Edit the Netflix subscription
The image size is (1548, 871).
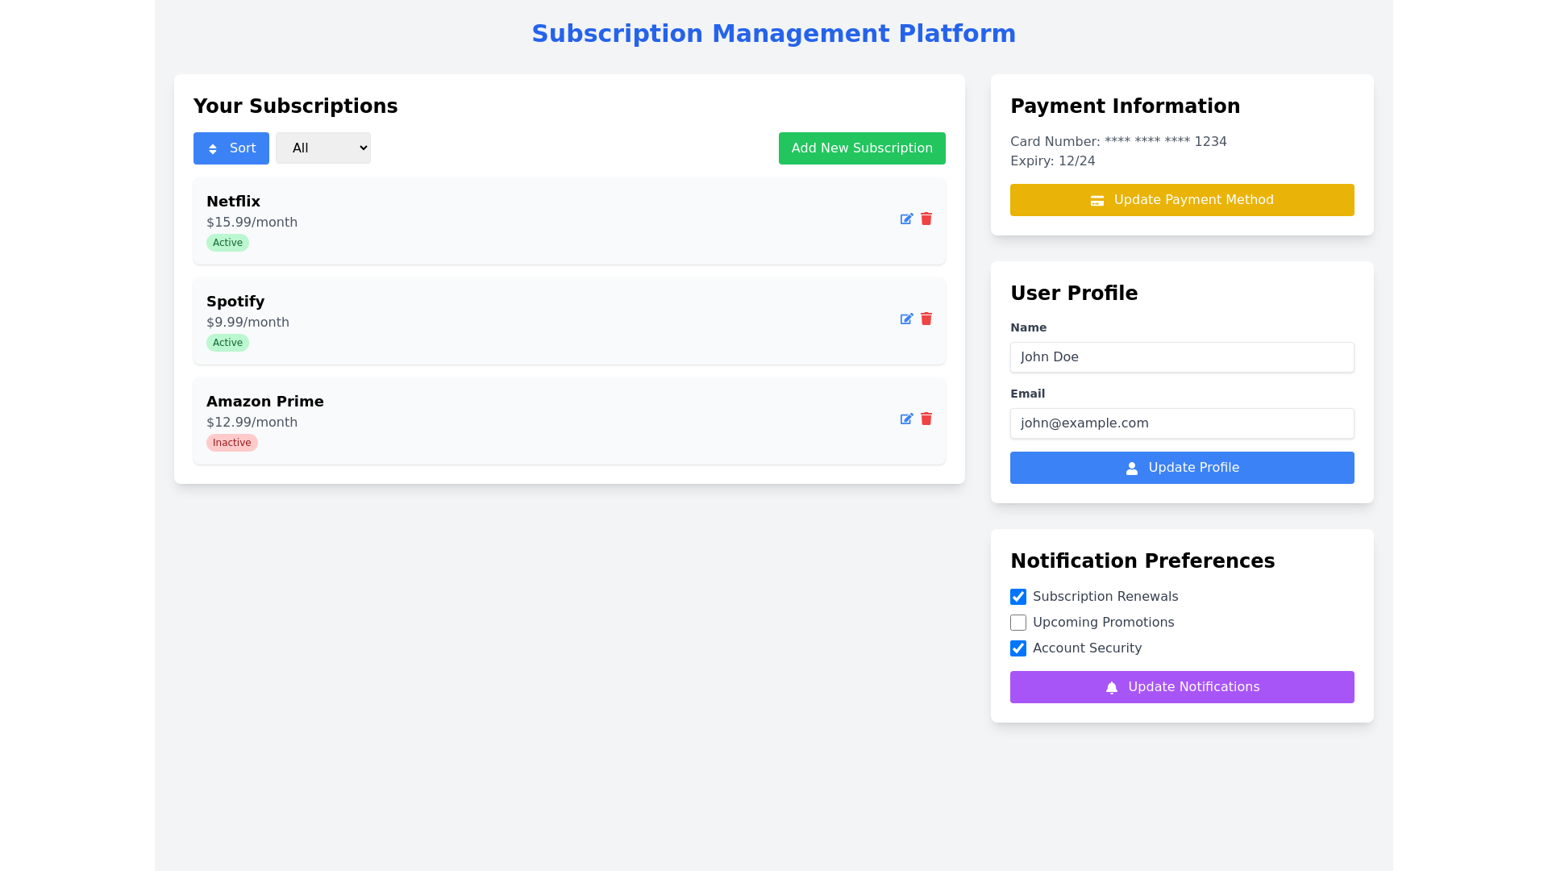tap(906, 219)
